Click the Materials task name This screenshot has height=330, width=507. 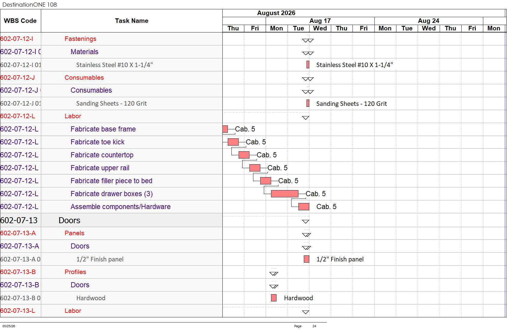[84, 52]
